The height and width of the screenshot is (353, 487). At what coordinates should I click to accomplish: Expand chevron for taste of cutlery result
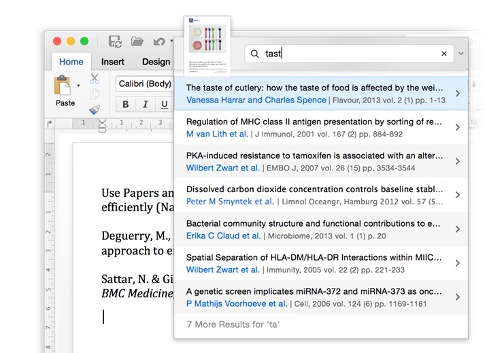coord(458,93)
